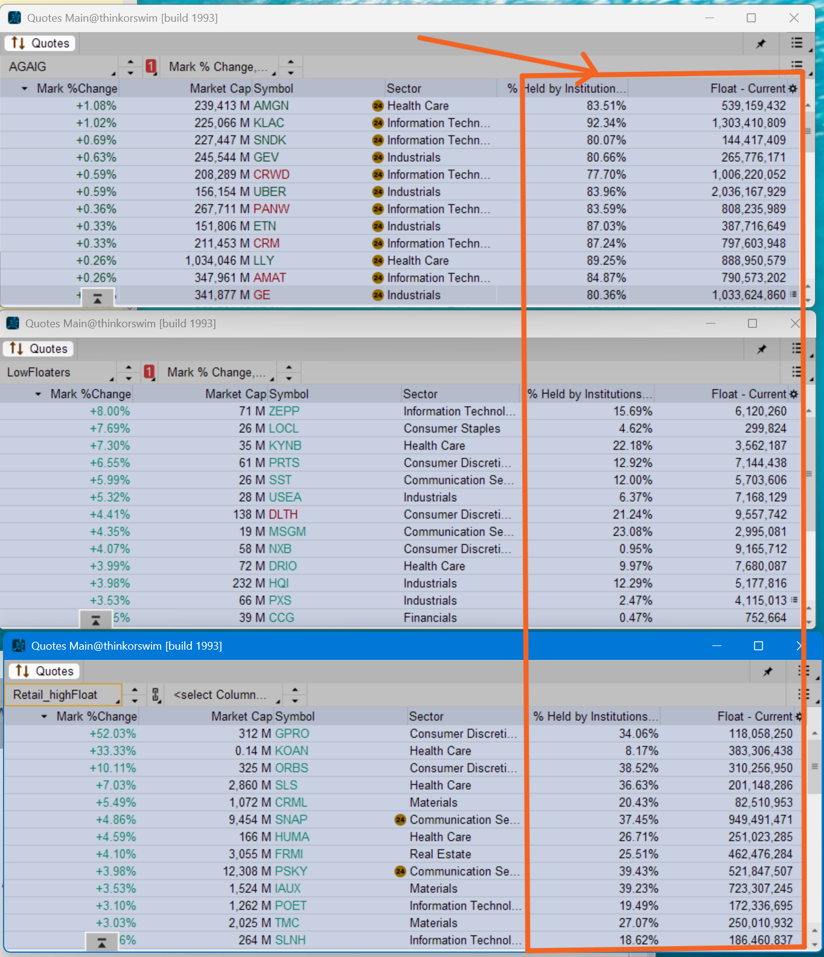
Task: Click the column set stepper in LowFloaters window
Action: pos(289,372)
